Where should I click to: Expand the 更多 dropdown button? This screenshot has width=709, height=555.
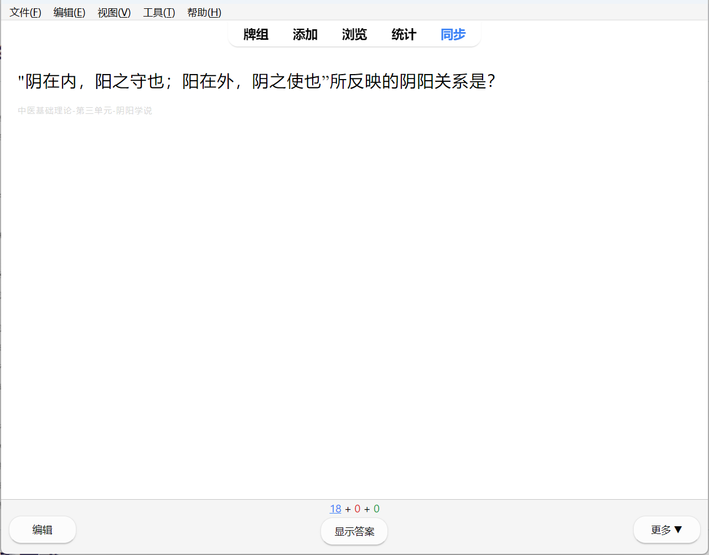click(x=666, y=530)
